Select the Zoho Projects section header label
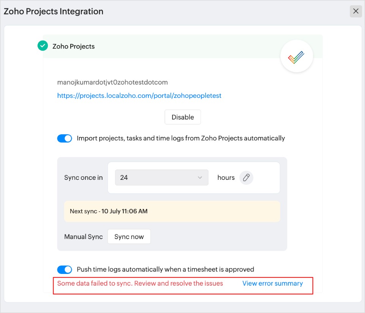Screen dimensions: 365x313 pyautogui.click(x=74, y=46)
